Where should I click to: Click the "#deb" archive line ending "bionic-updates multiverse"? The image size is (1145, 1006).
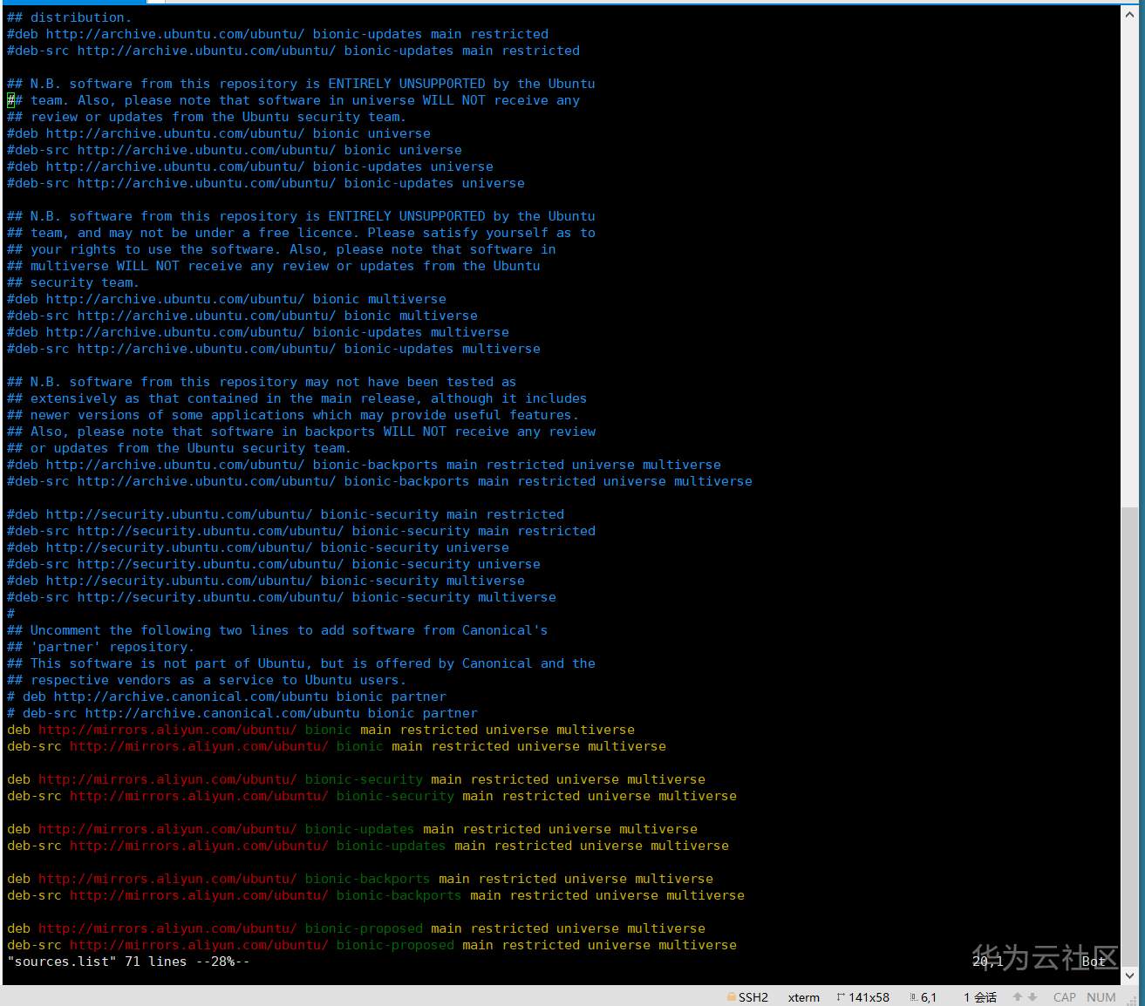point(258,332)
